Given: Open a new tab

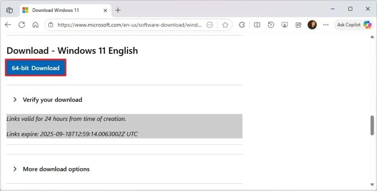Looking at the screenshot, I should pos(118,10).
